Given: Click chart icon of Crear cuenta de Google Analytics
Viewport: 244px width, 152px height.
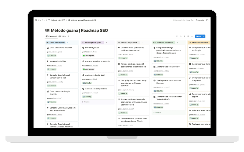Looking at the screenshot, I should (48, 92).
